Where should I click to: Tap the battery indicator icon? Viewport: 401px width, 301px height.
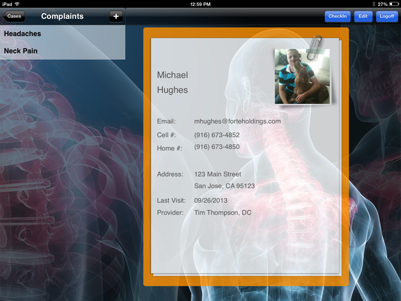pos(393,4)
